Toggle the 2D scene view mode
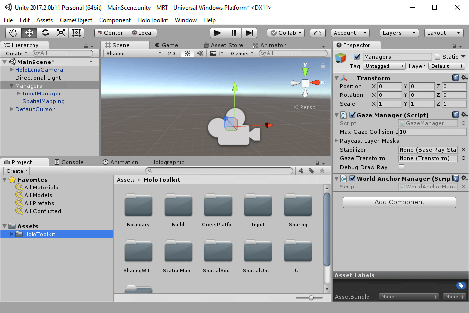Screen dimensions: 469x313 click(x=171, y=53)
